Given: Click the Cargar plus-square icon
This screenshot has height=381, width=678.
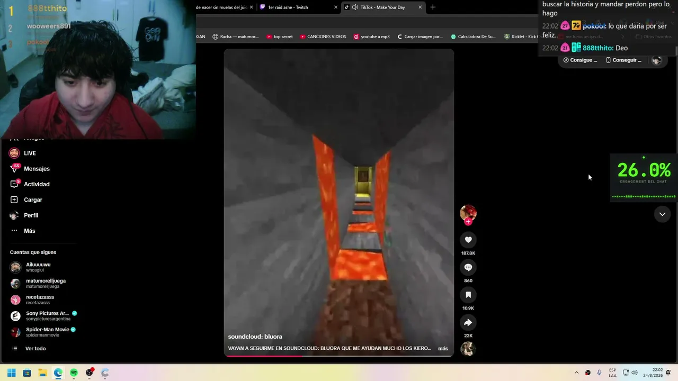Looking at the screenshot, I should [14, 199].
